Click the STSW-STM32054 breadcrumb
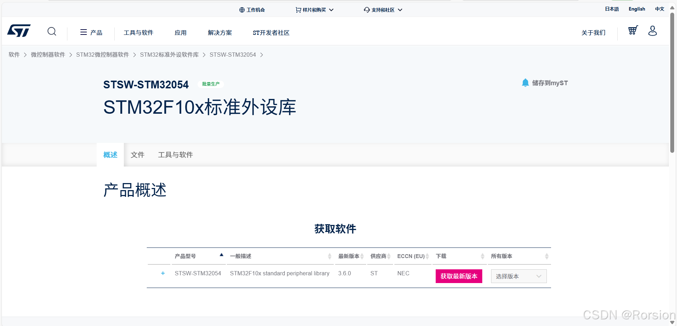Viewport: 677px width, 326px height. tap(233, 55)
